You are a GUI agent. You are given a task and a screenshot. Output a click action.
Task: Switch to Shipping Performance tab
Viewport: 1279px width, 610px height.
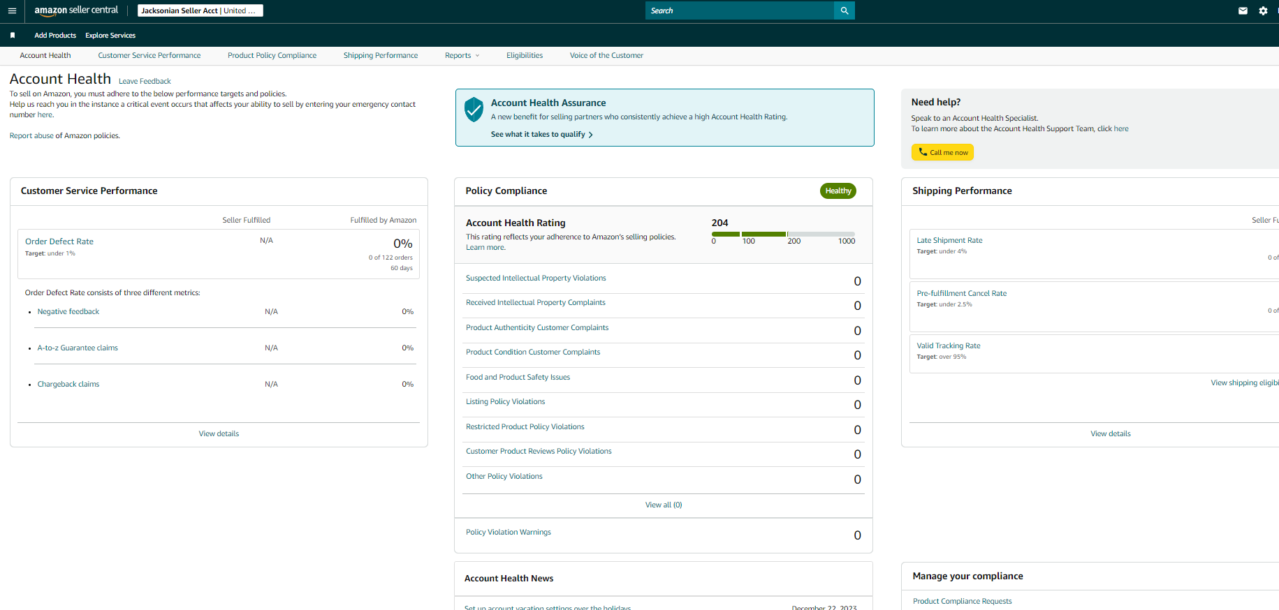coord(381,55)
